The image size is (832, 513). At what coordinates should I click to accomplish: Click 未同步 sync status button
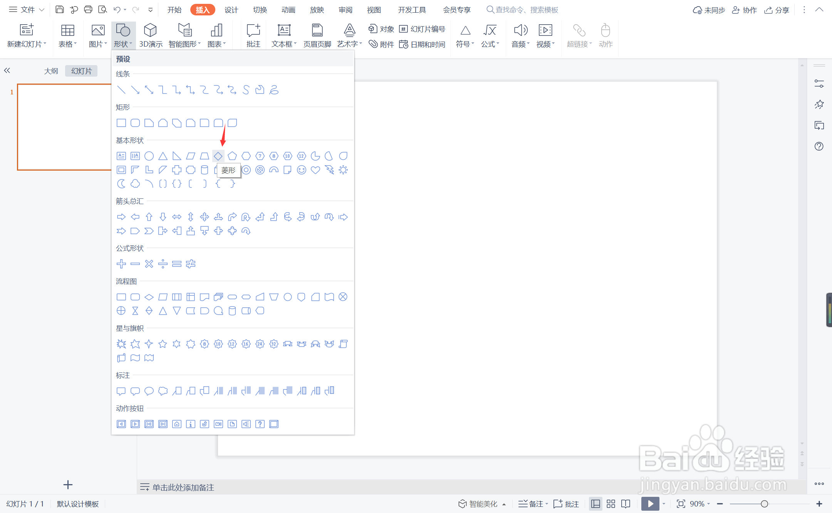click(x=709, y=10)
